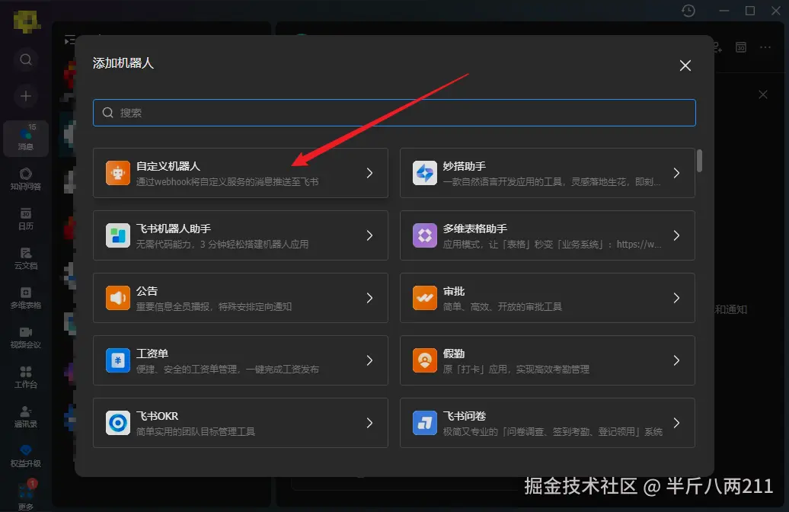789x512 pixels.
Task: Click the 飞书OKR icon
Action: (118, 422)
